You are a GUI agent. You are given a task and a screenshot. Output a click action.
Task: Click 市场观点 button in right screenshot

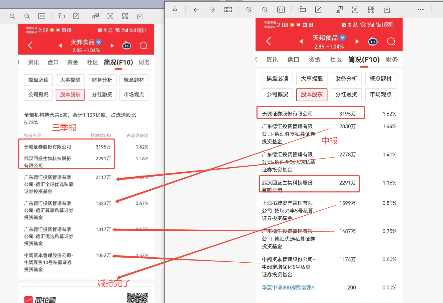click(x=381, y=95)
